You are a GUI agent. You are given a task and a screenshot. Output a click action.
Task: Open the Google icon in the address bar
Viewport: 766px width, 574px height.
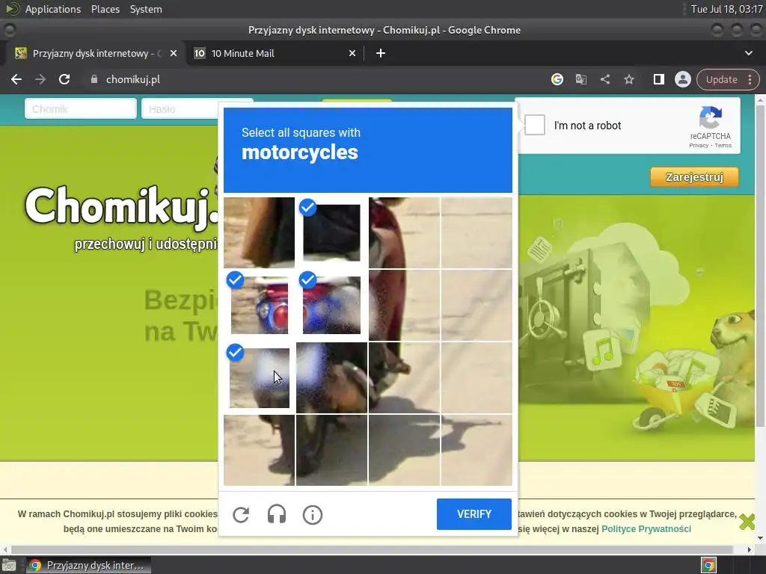click(x=557, y=79)
